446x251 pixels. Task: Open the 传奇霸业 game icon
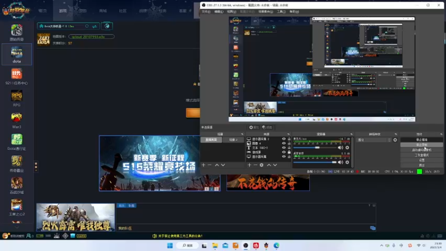tap(17, 163)
